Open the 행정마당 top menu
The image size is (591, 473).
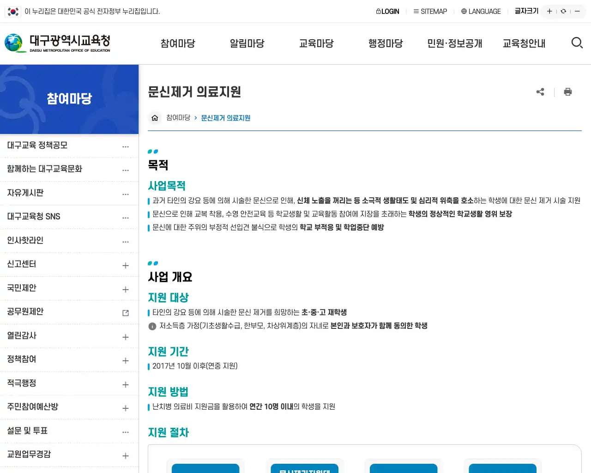(386, 43)
